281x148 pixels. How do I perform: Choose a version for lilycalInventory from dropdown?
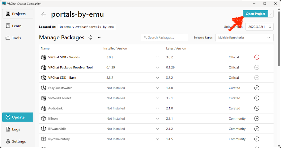[157, 139]
